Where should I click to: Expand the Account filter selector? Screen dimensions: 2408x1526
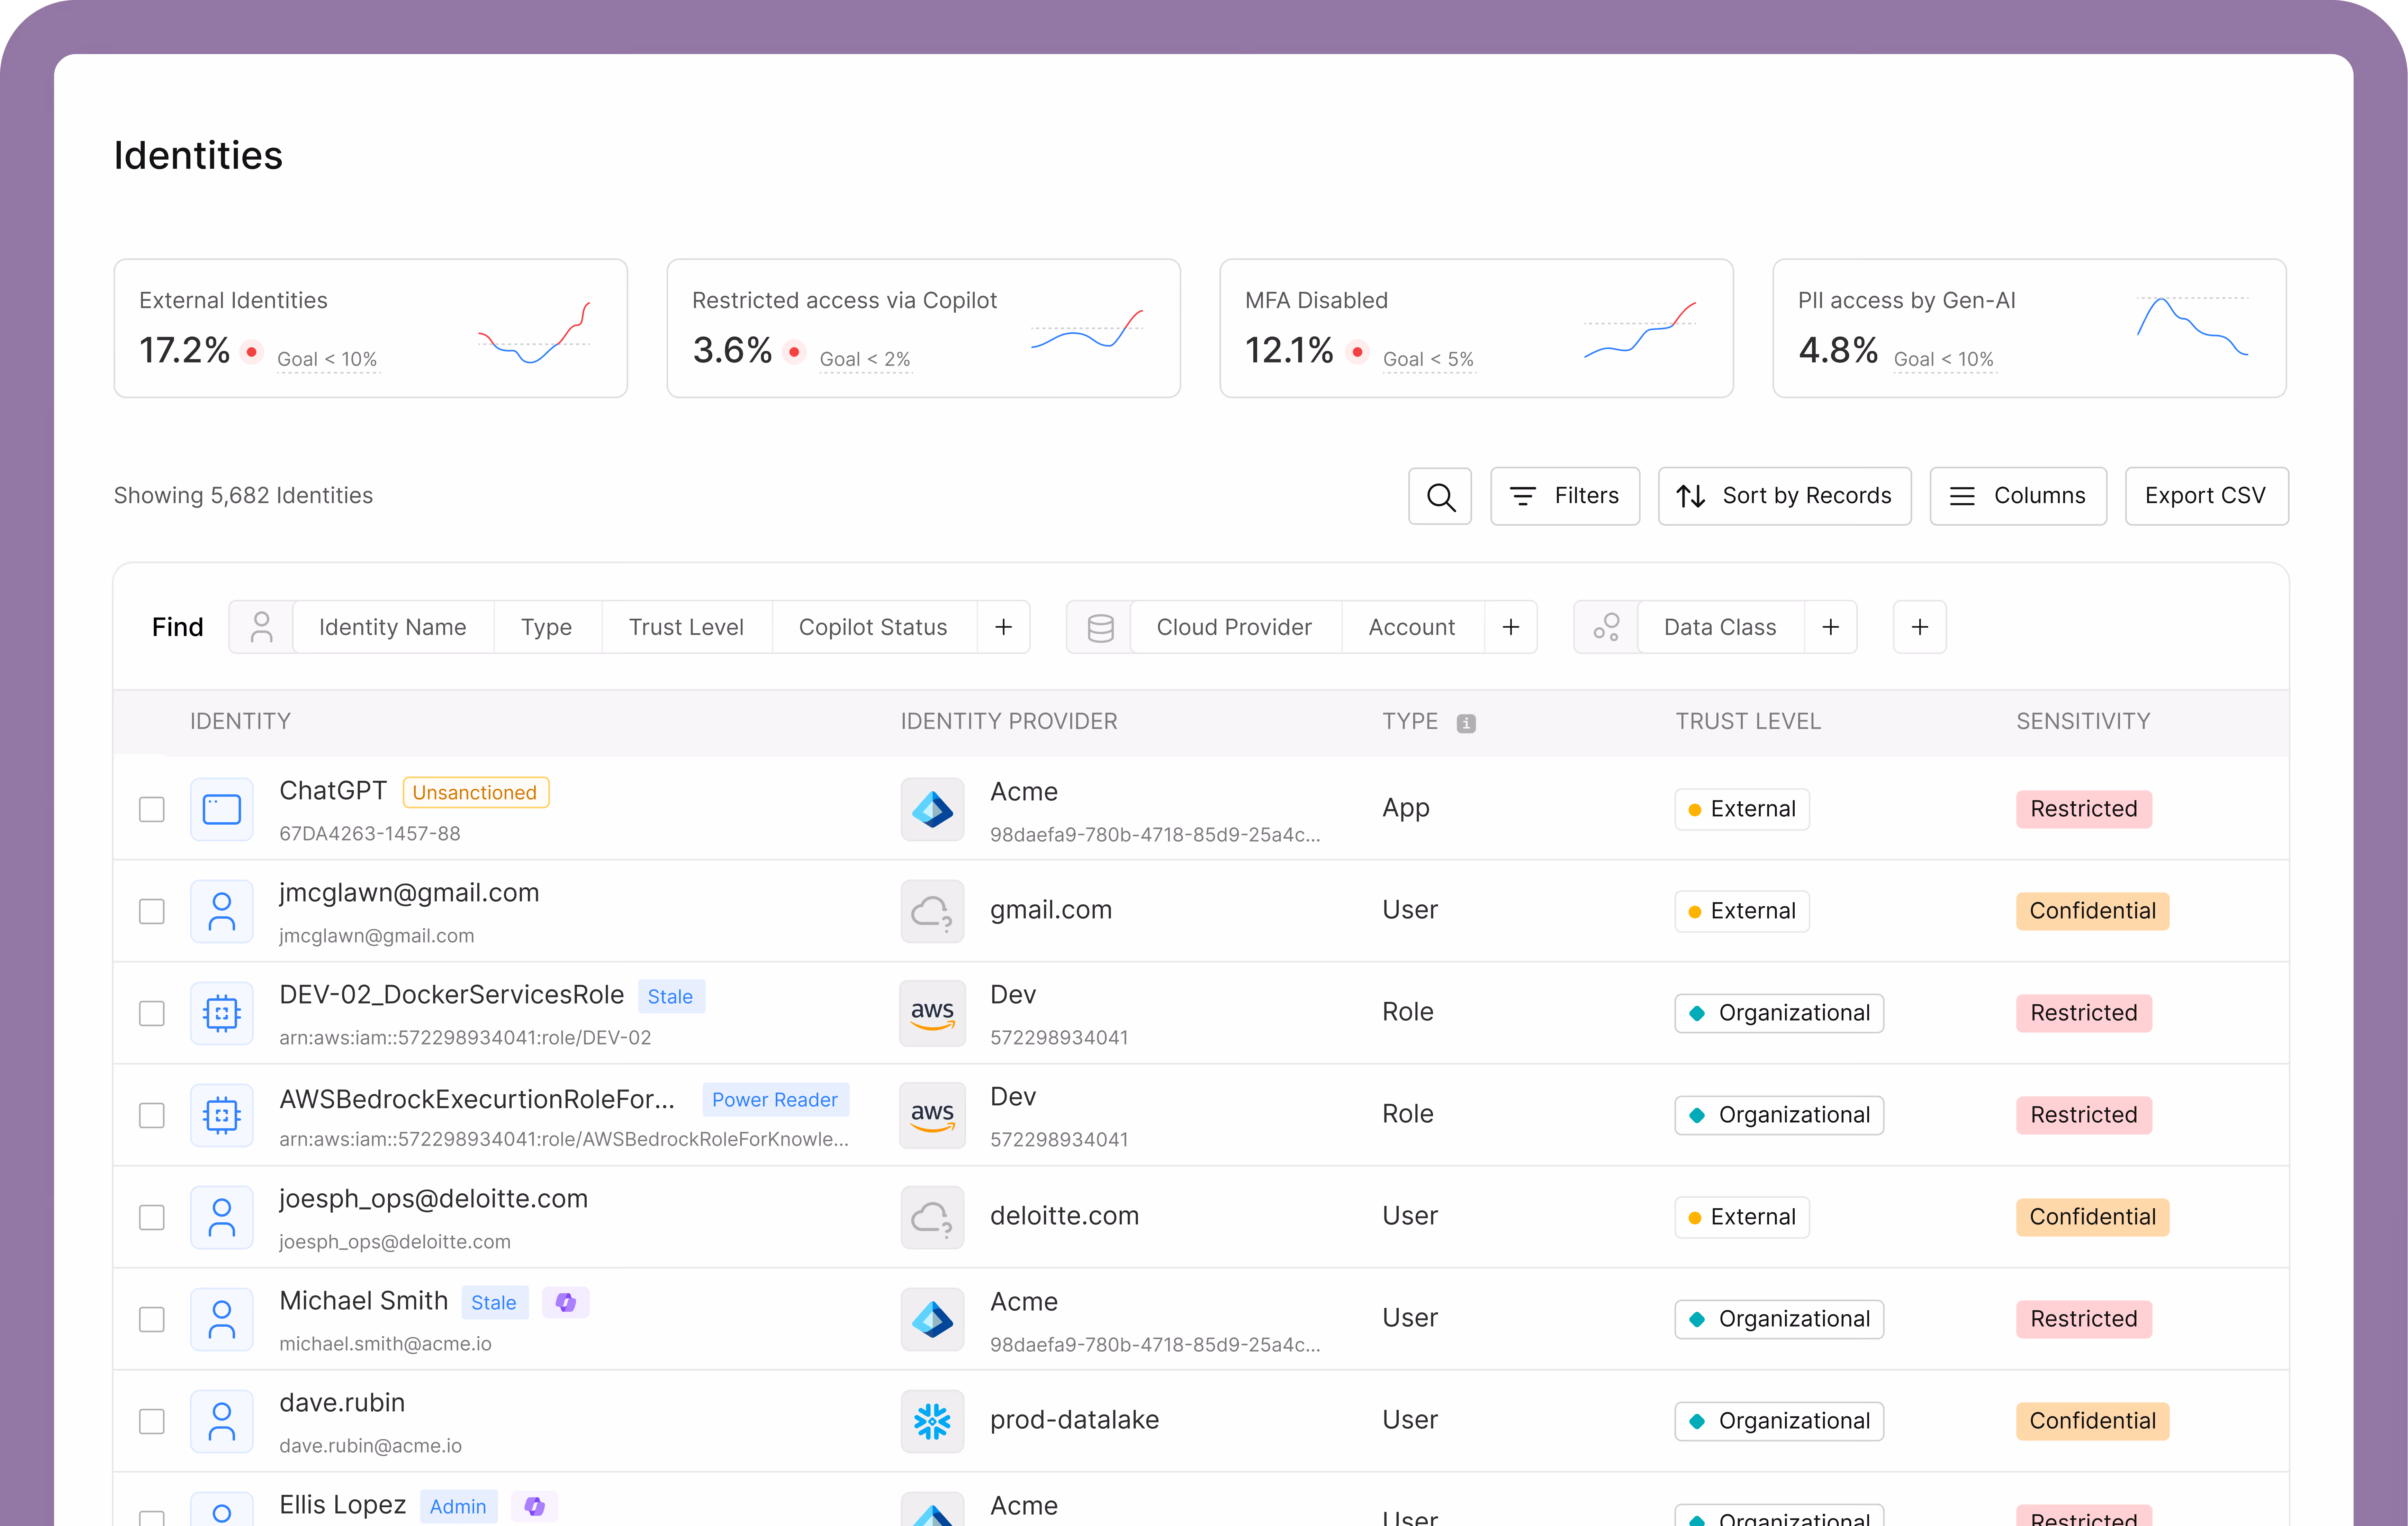1412,627
